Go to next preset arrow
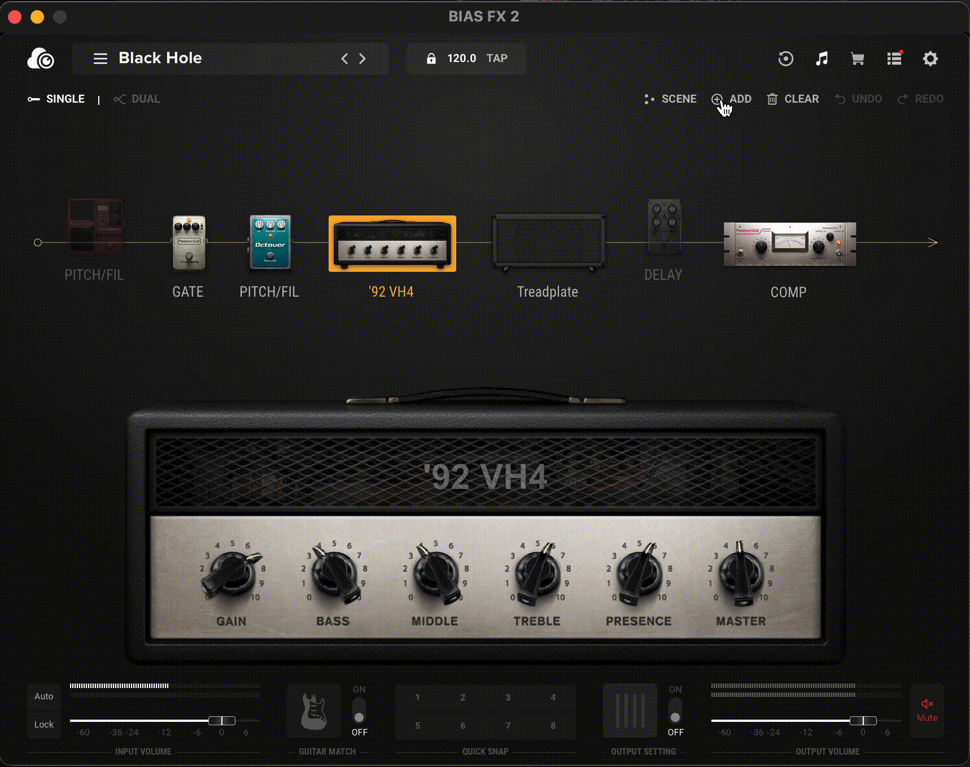Screen dimensions: 970x767 pos(362,58)
